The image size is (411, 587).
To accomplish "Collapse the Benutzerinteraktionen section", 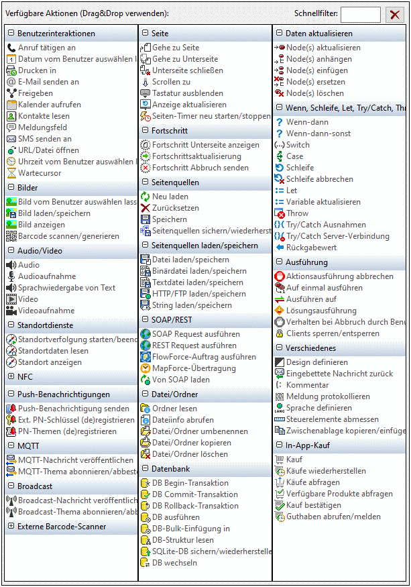I will pyautogui.click(x=11, y=34).
